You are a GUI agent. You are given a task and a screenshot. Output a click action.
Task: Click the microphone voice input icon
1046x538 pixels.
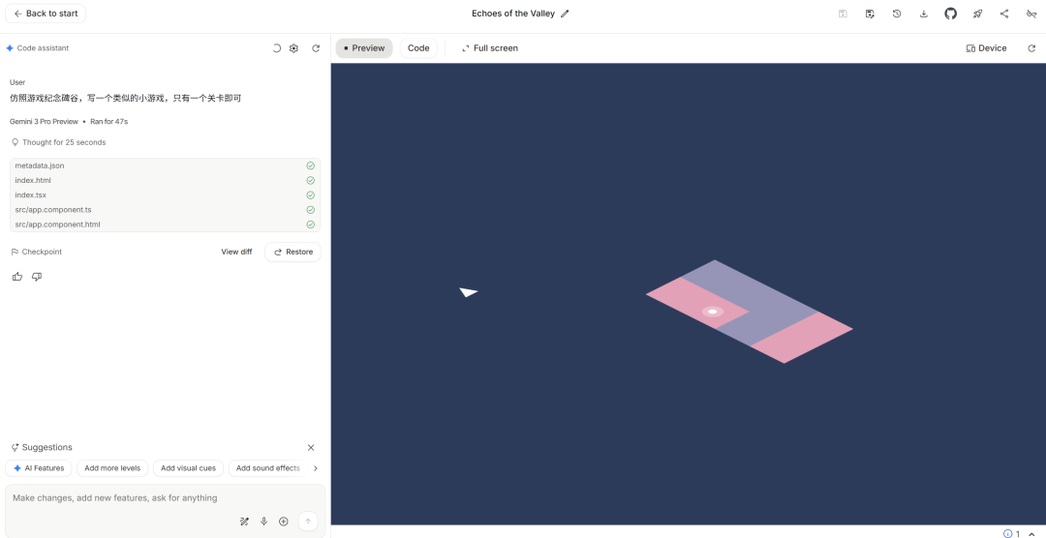pyautogui.click(x=264, y=522)
